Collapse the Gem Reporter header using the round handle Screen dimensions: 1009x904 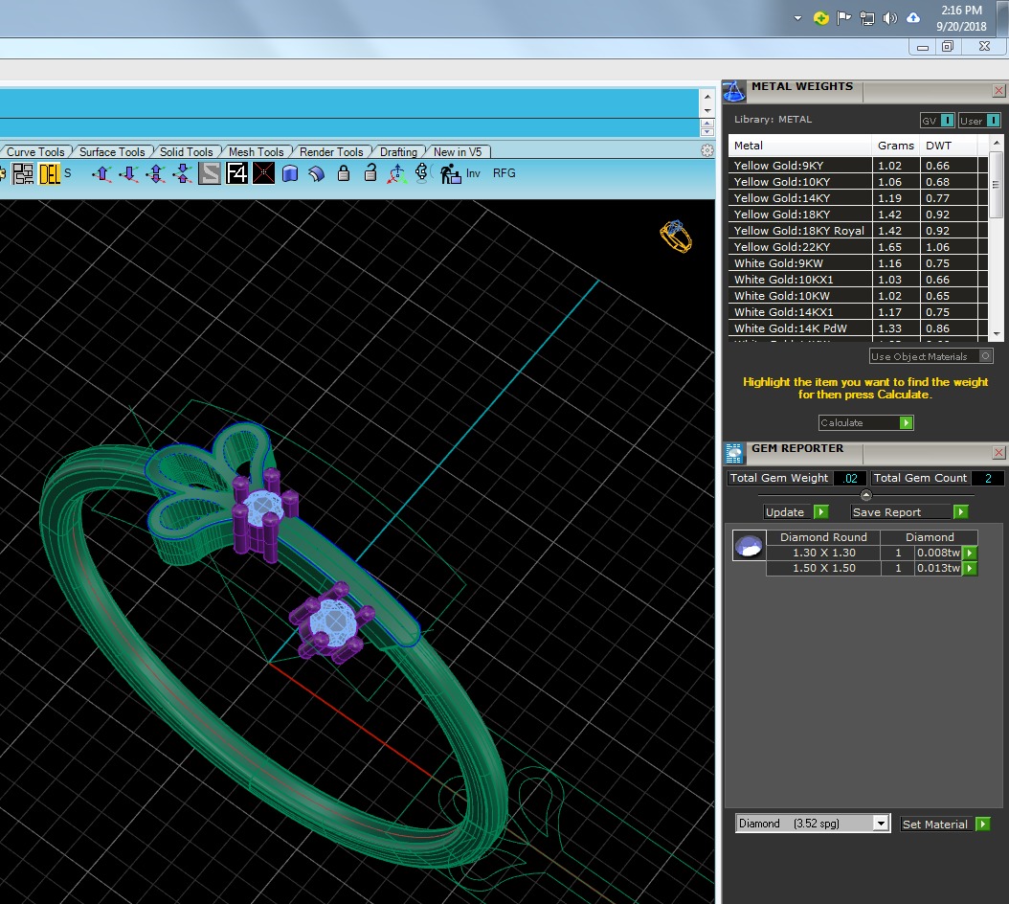(866, 495)
